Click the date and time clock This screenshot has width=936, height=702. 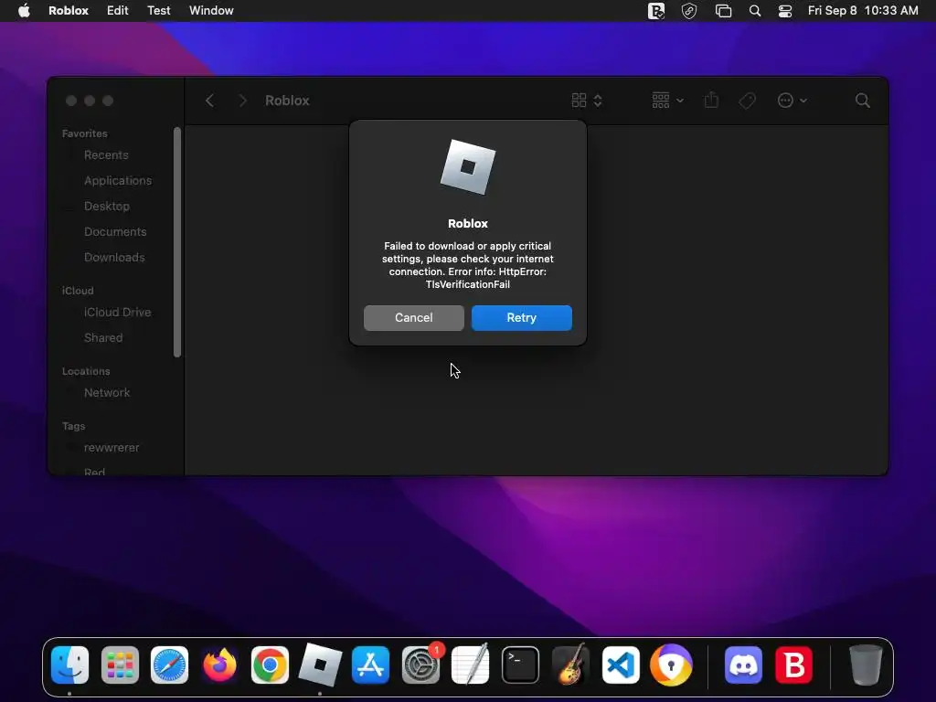click(x=863, y=11)
